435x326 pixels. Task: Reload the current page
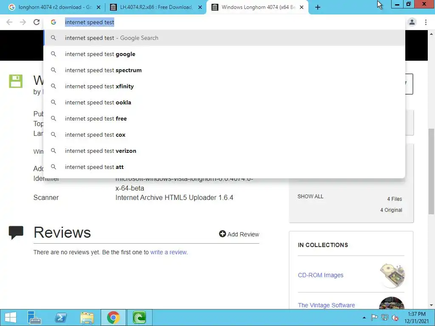pos(37,22)
